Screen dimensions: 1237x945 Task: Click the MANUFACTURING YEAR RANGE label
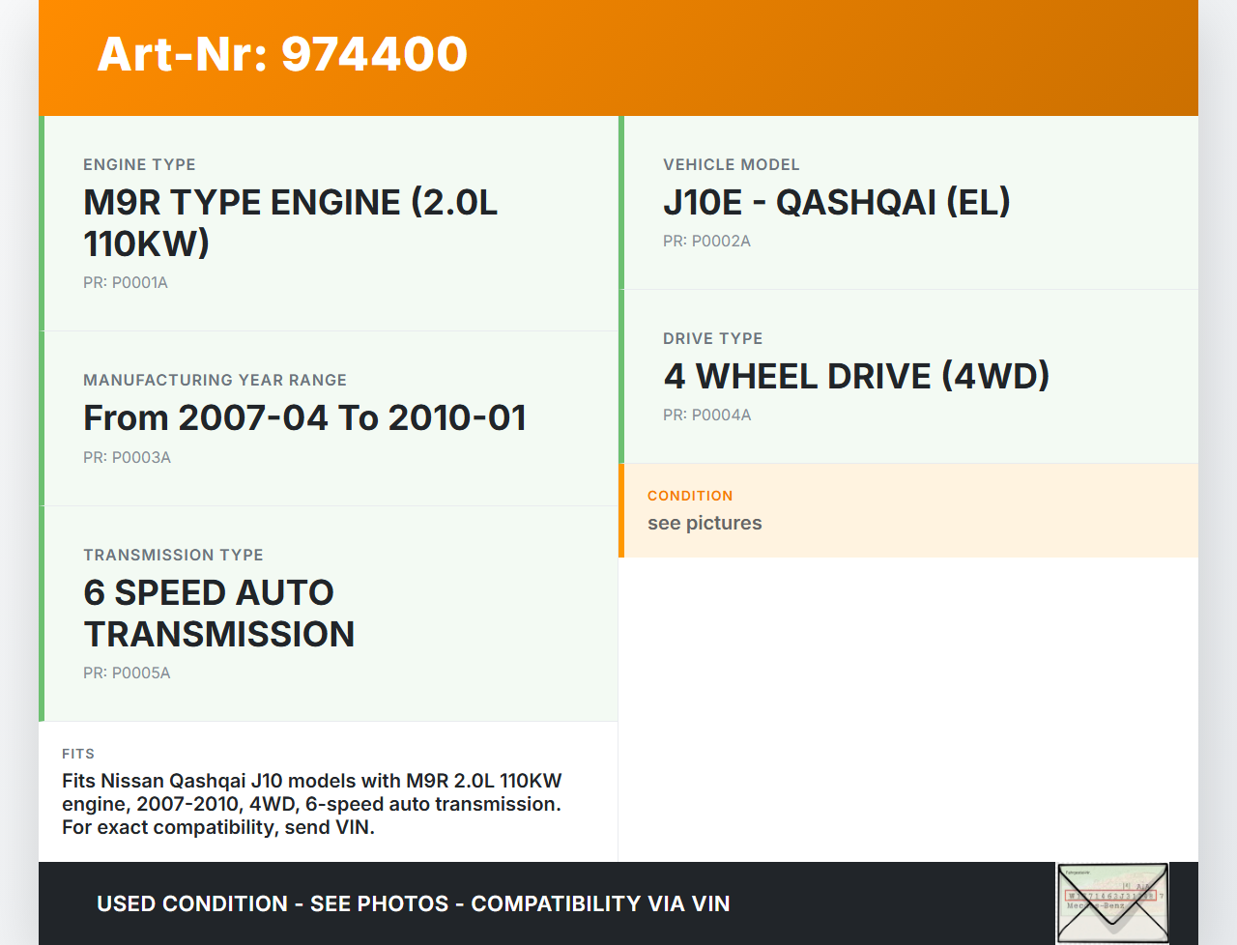click(x=215, y=380)
